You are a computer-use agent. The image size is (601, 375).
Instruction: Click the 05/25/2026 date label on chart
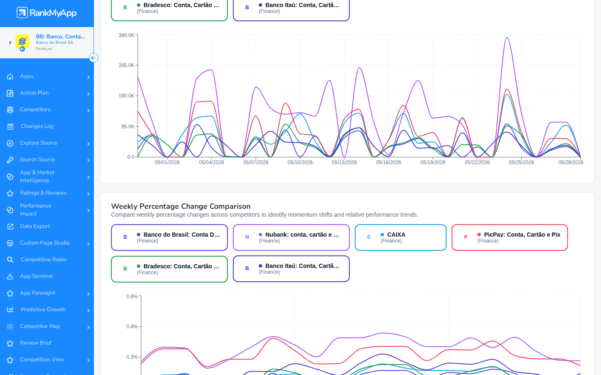click(521, 162)
